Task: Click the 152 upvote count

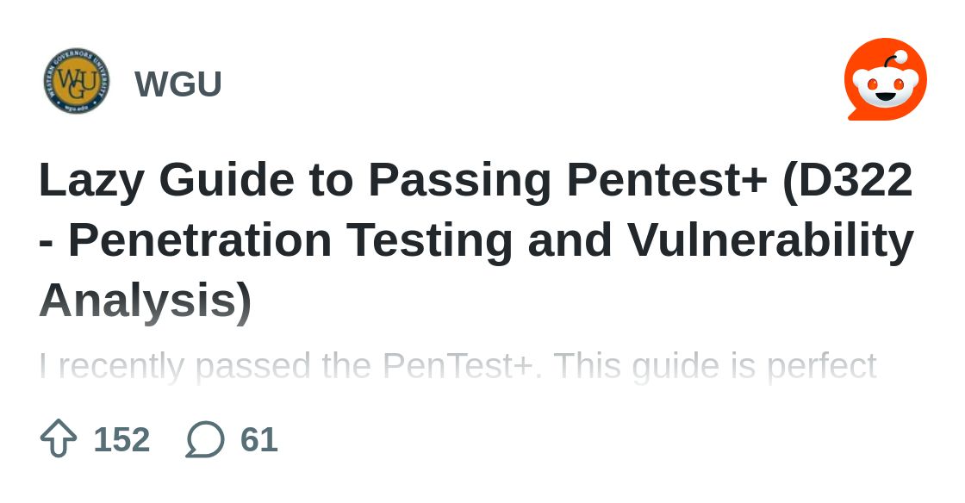Action: (x=121, y=439)
